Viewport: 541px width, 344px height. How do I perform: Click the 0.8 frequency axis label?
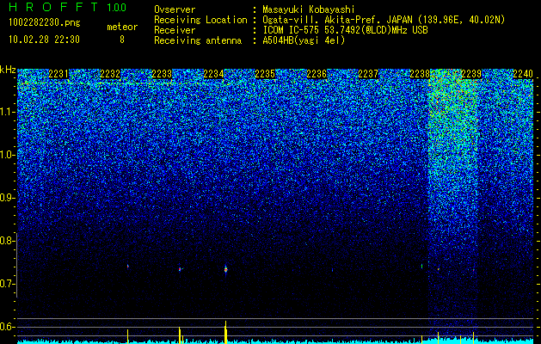8,241
